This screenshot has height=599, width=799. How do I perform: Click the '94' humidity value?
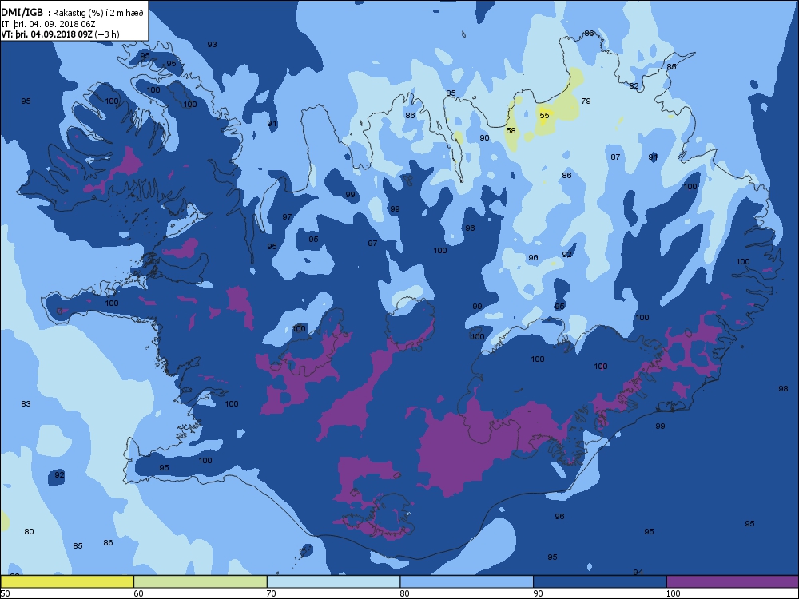[x=638, y=572]
